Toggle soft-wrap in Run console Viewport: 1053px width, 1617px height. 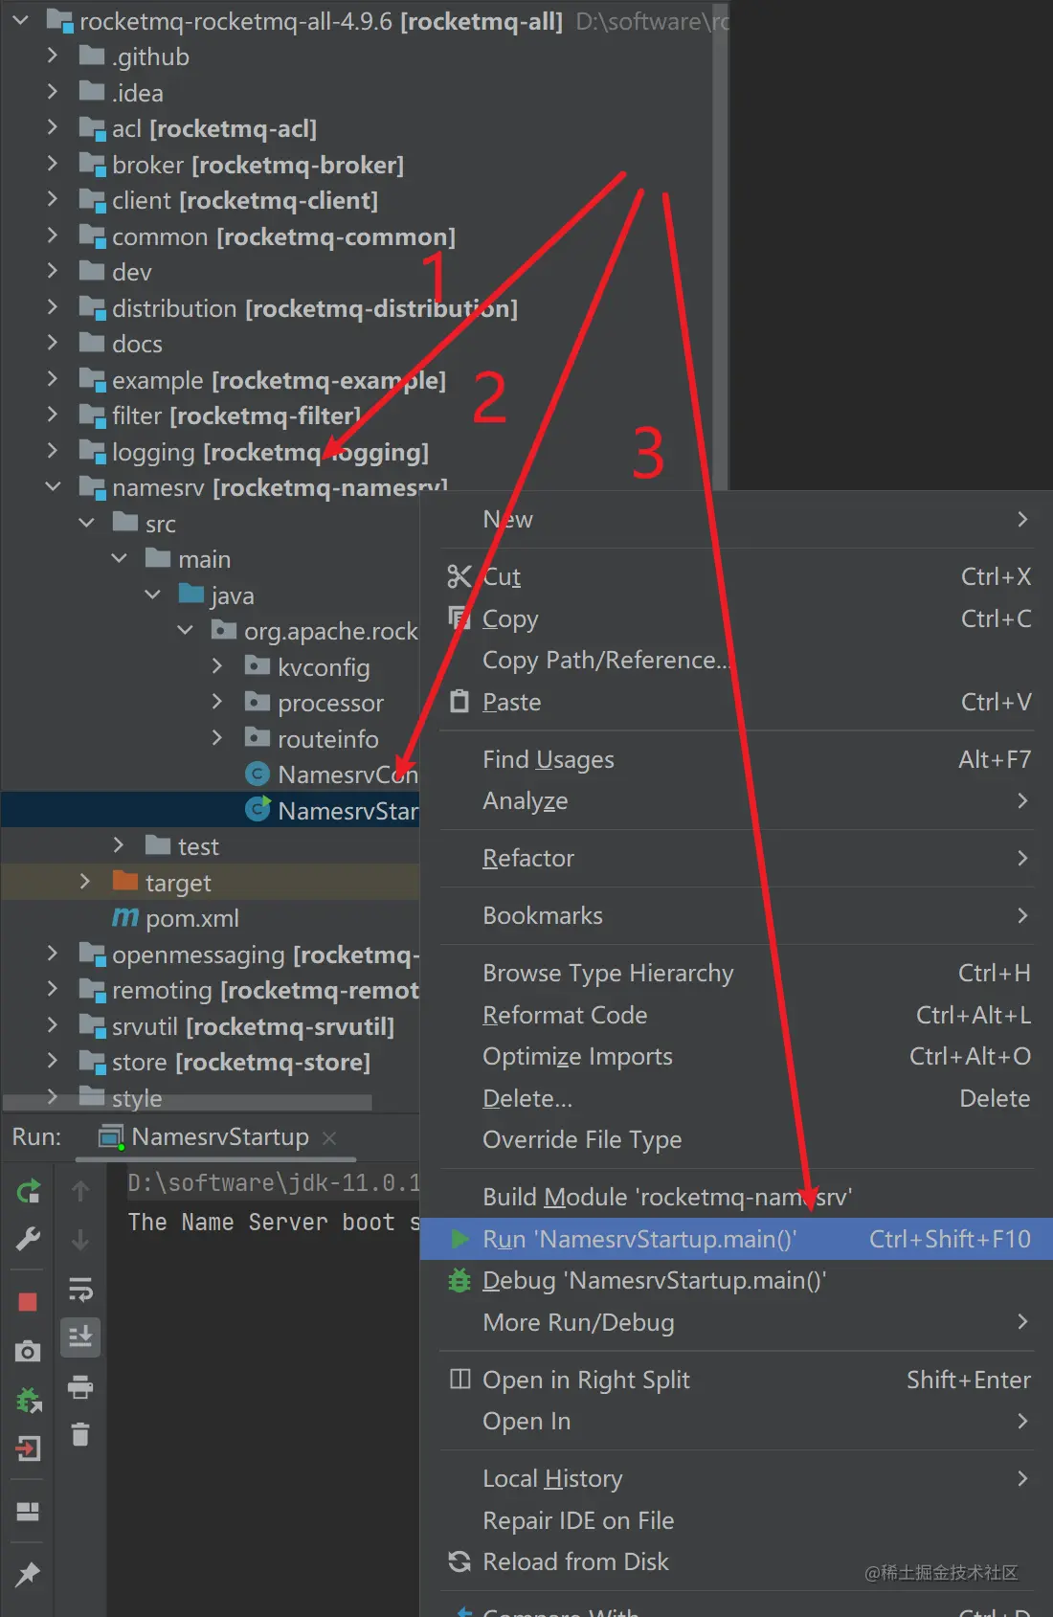(x=80, y=1289)
